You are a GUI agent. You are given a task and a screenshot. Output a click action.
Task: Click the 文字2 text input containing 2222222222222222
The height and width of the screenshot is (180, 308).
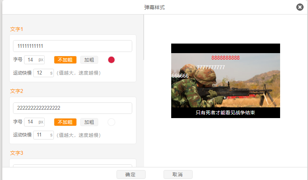tap(73, 108)
